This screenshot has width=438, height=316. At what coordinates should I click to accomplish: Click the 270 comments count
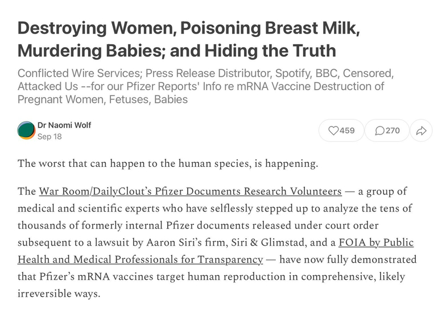[x=392, y=130]
